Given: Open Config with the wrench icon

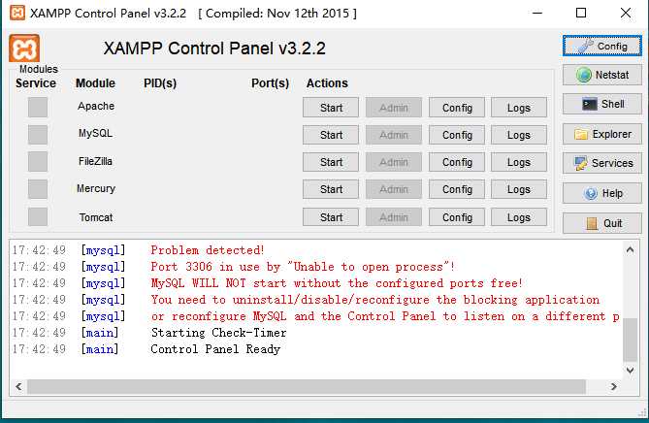Looking at the screenshot, I should click(x=601, y=46).
